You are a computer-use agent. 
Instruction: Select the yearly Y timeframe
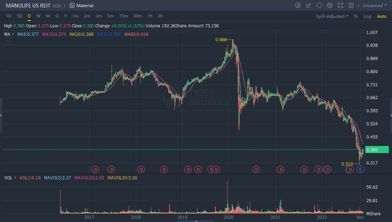coord(65,16)
